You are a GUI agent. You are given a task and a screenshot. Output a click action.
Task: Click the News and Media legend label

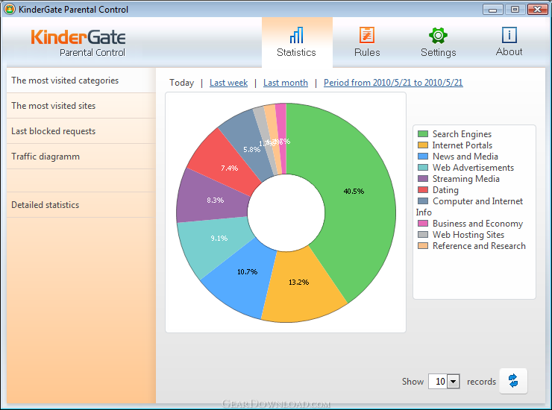click(465, 157)
